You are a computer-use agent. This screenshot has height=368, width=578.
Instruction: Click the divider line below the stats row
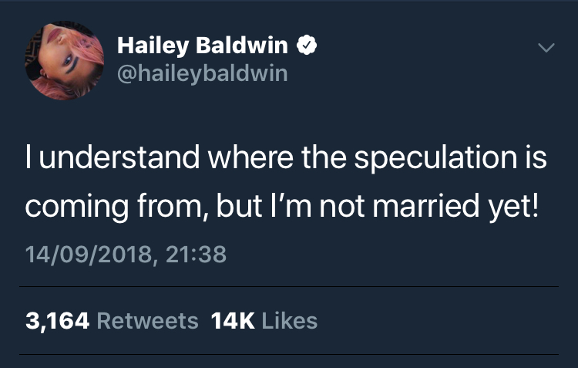[x=289, y=355]
